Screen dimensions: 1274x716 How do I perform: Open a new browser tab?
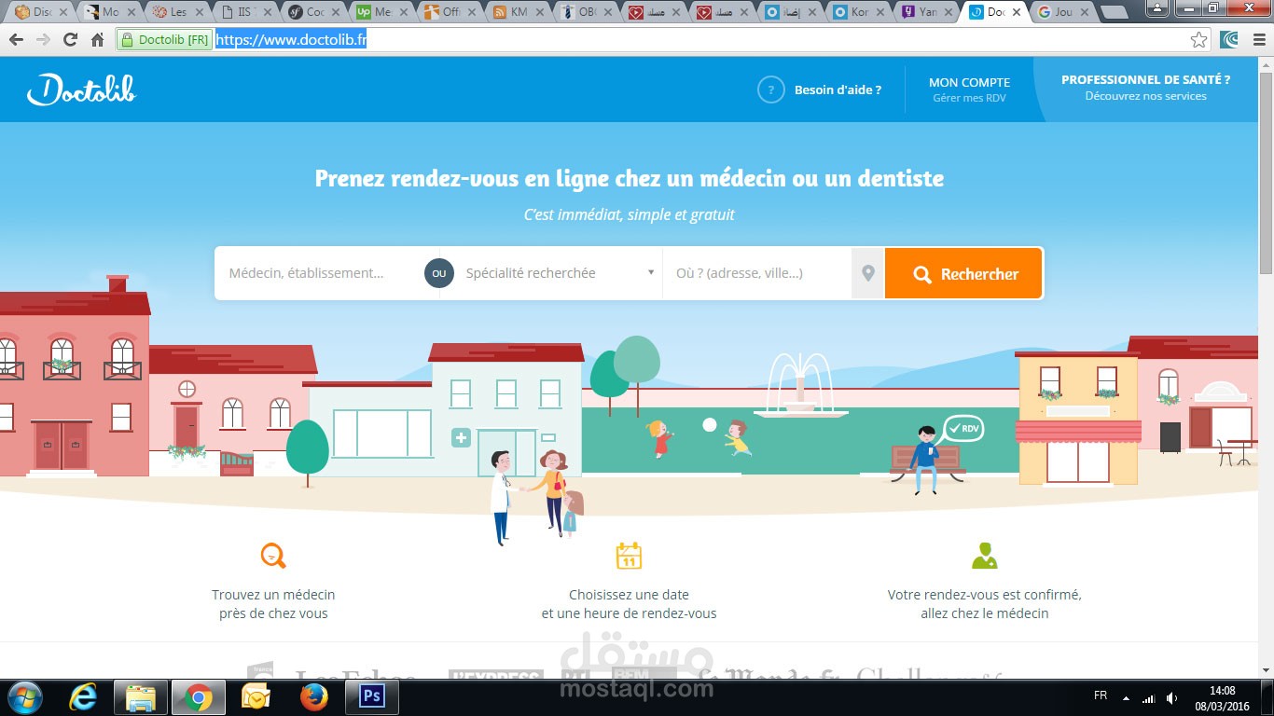click(x=1114, y=13)
